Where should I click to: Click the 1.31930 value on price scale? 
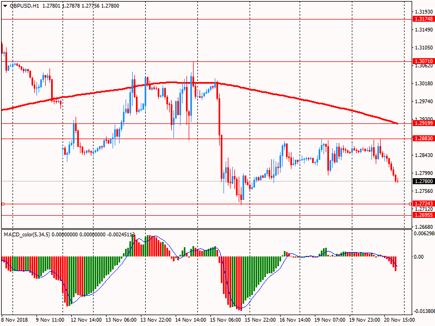(423, 11)
